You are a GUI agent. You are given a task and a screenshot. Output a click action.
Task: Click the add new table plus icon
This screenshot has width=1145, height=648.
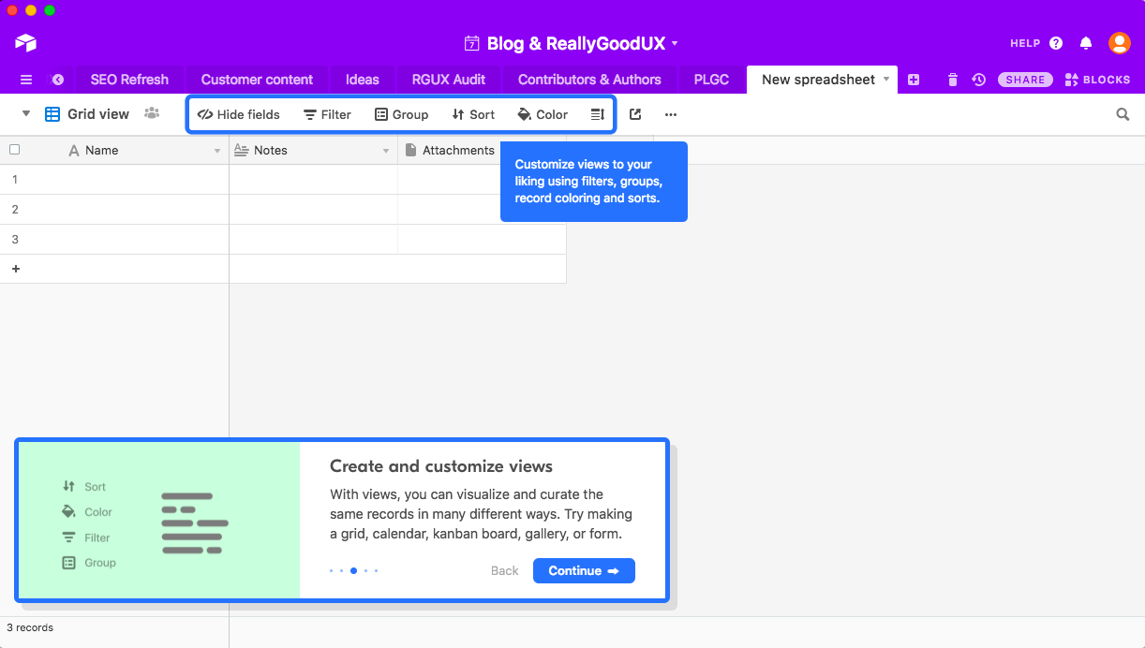(x=914, y=80)
